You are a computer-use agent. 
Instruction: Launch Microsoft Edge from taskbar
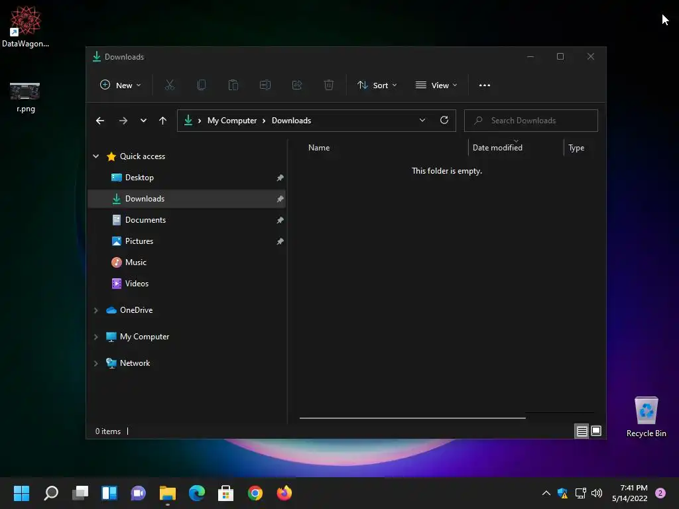[197, 493]
